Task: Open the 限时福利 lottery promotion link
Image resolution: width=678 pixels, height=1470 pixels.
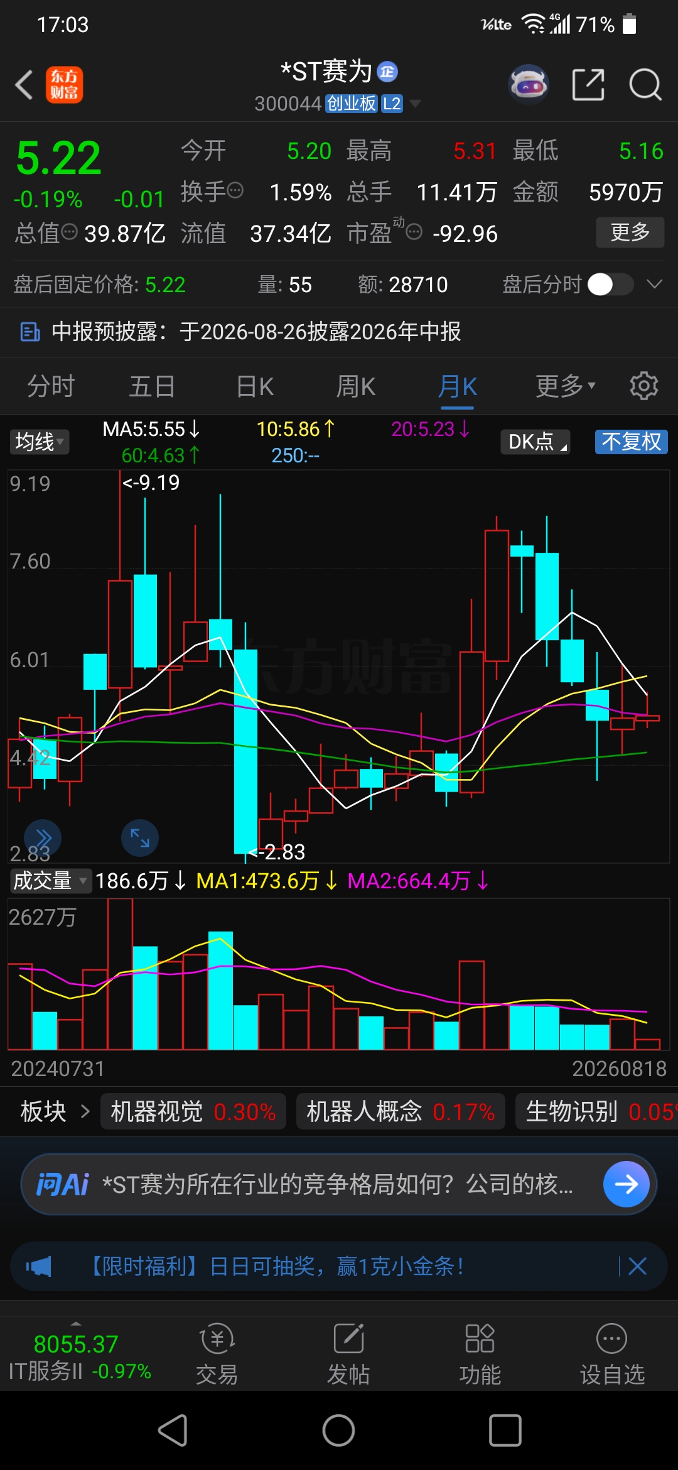Action: click(276, 1266)
